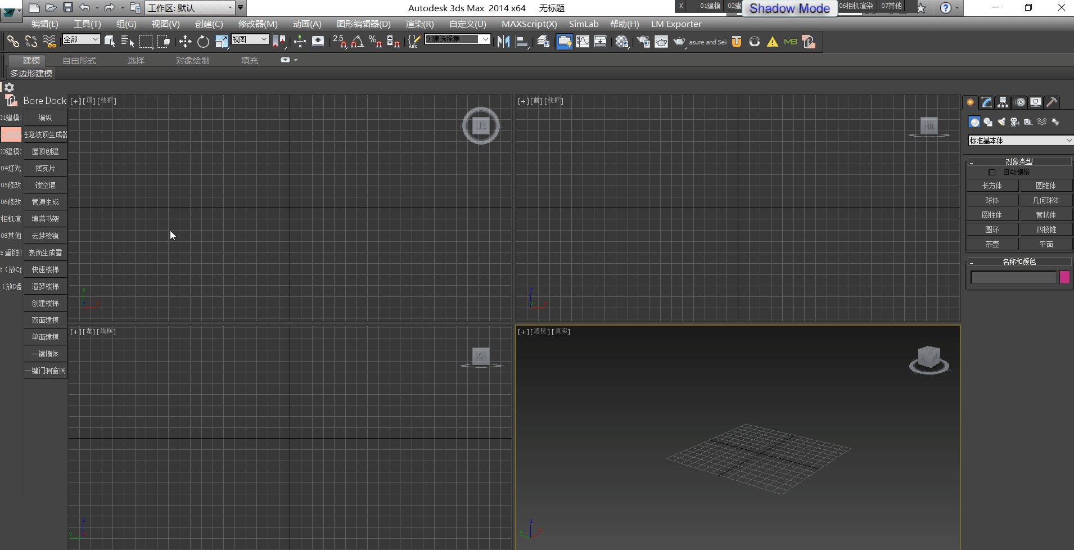
Task: Open the 标准基本体 dropdown
Action: (x=1018, y=140)
